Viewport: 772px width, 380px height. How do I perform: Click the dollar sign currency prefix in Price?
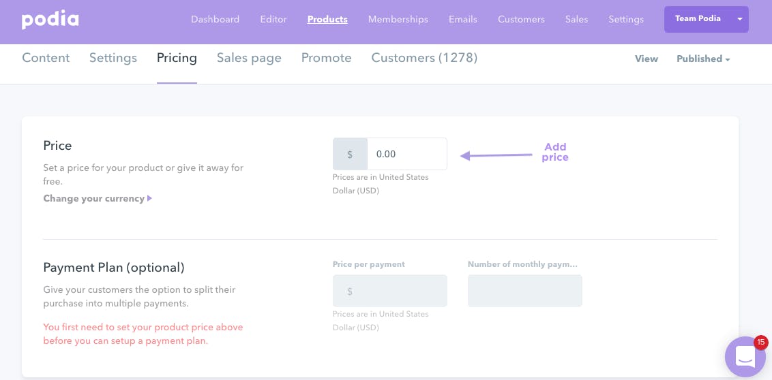pos(350,154)
